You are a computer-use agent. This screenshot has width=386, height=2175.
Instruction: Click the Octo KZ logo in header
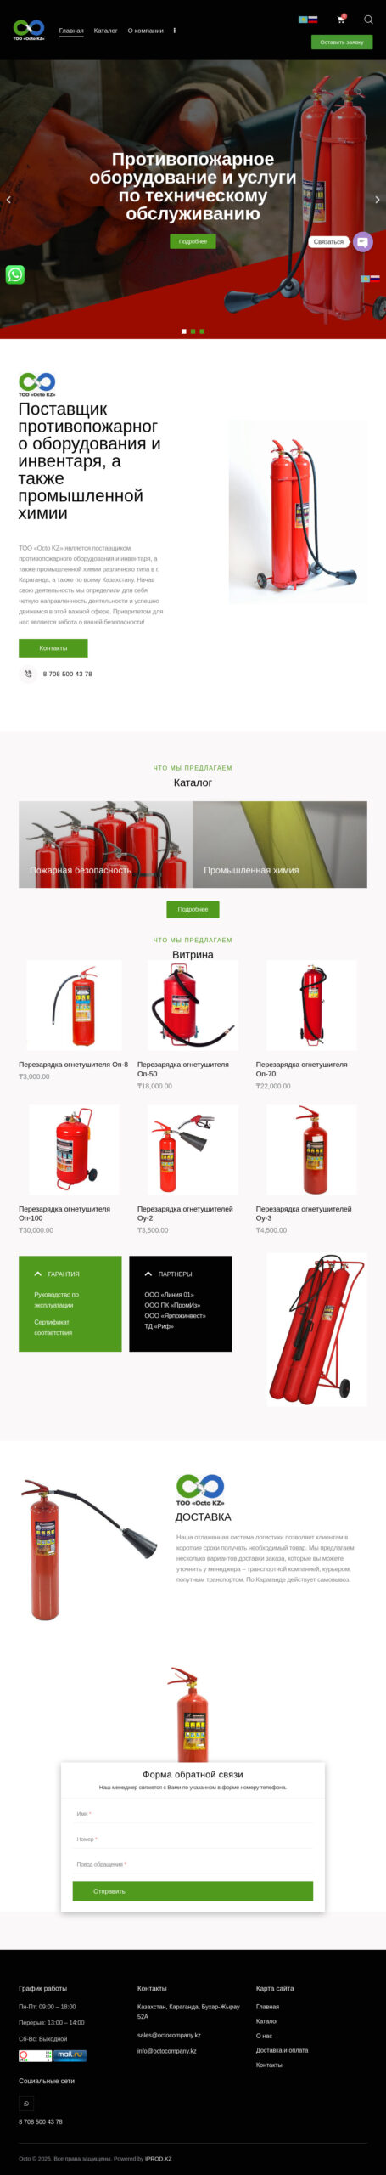(x=29, y=30)
